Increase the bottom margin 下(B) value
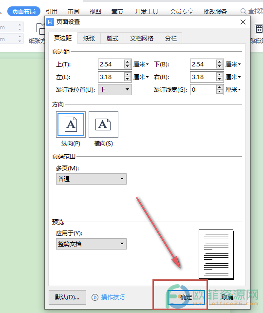The width and height of the screenshot is (263, 313). 219,62
